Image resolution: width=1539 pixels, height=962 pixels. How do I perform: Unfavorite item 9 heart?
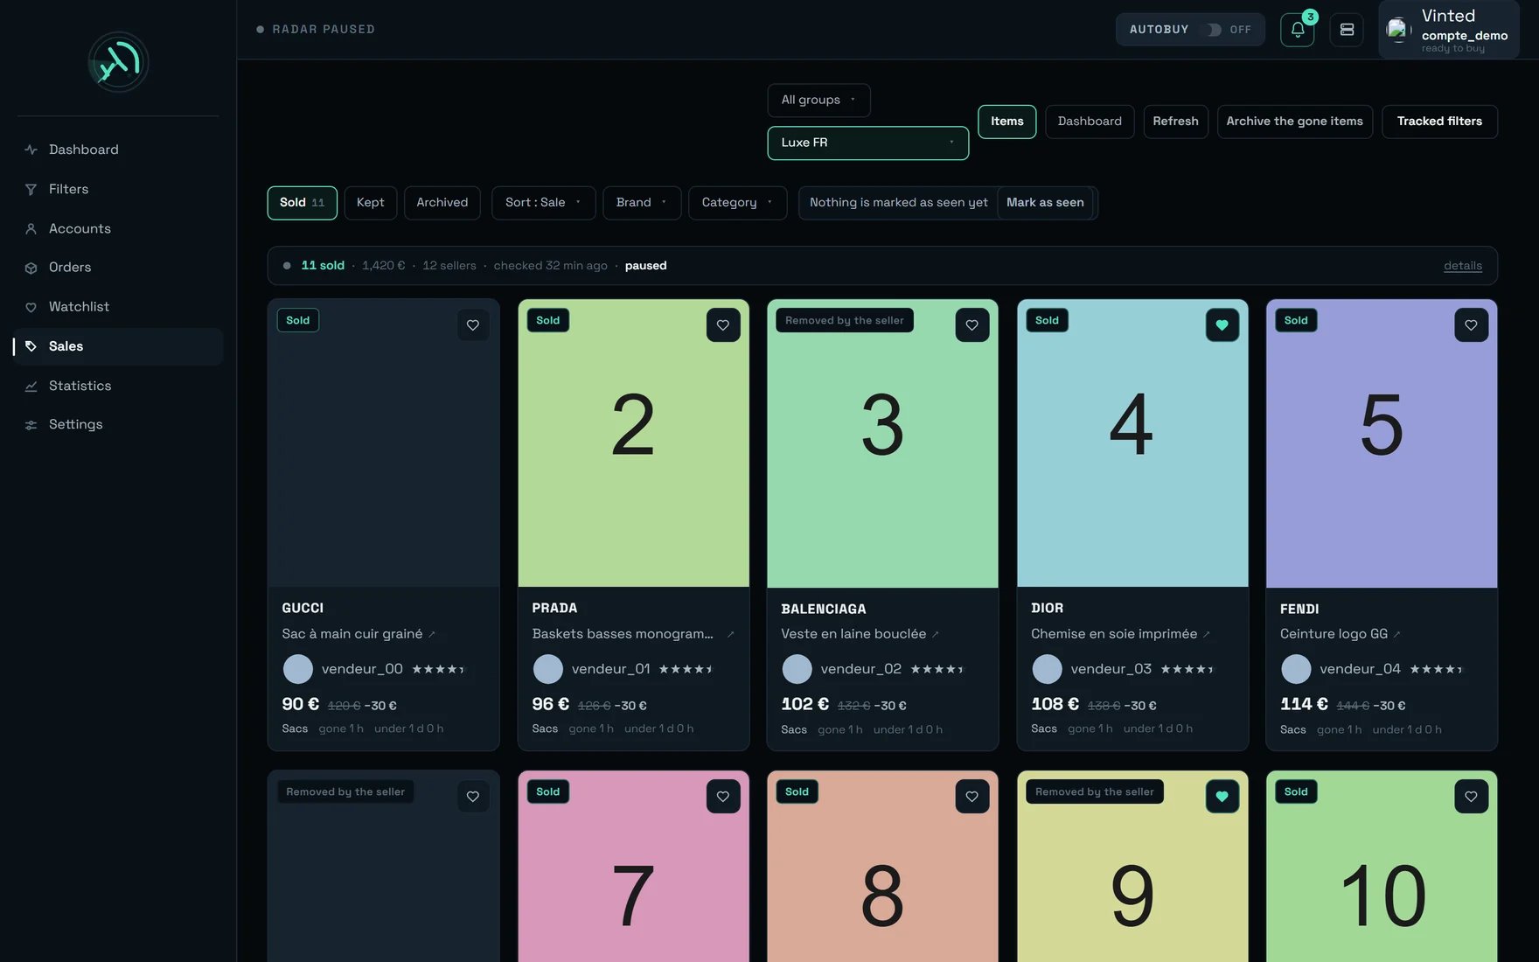pyautogui.click(x=1222, y=797)
